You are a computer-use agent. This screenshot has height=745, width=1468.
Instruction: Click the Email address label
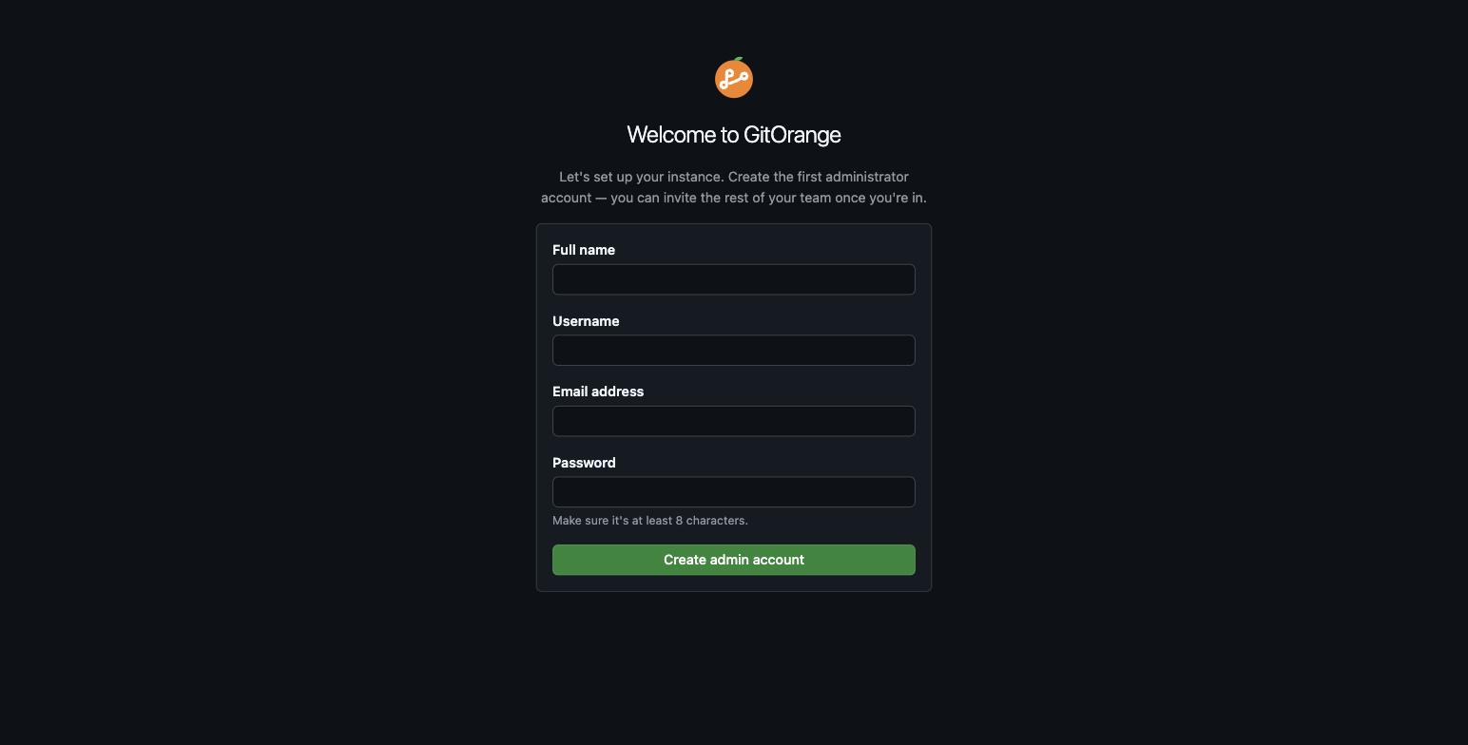598,392
